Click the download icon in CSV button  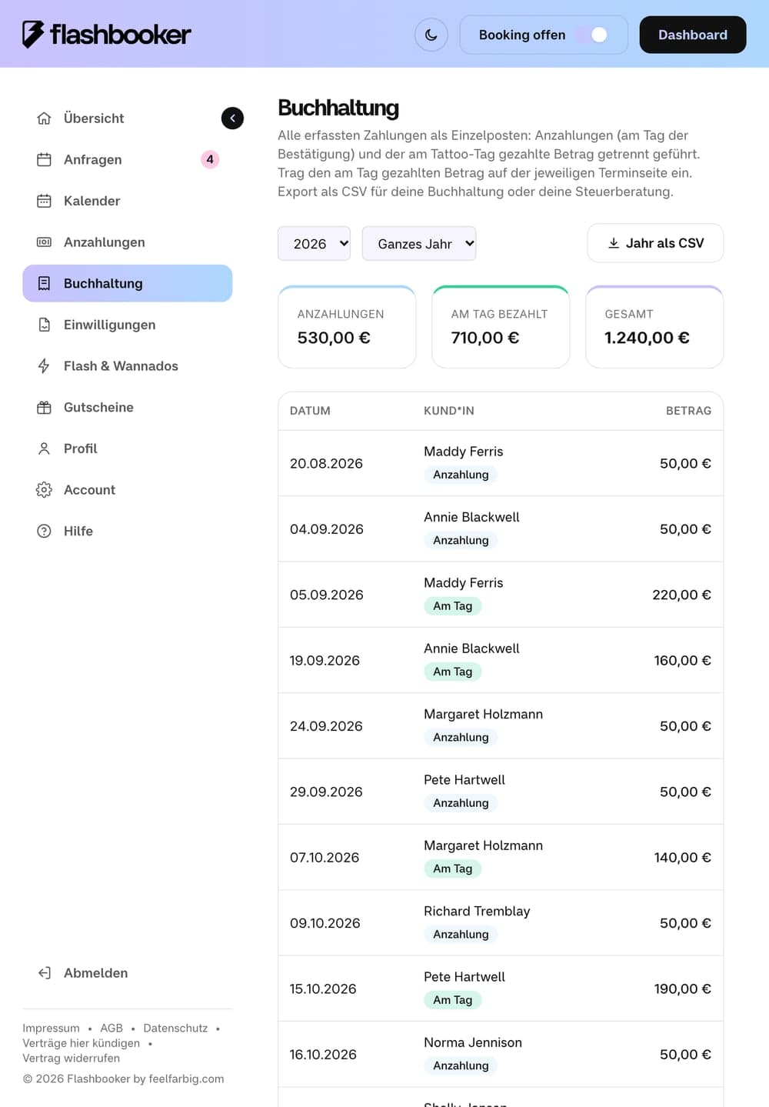click(614, 243)
